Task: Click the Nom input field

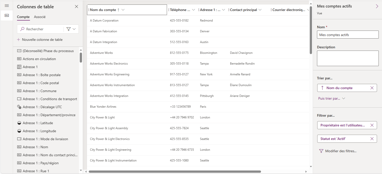Action: (x=348, y=35)
